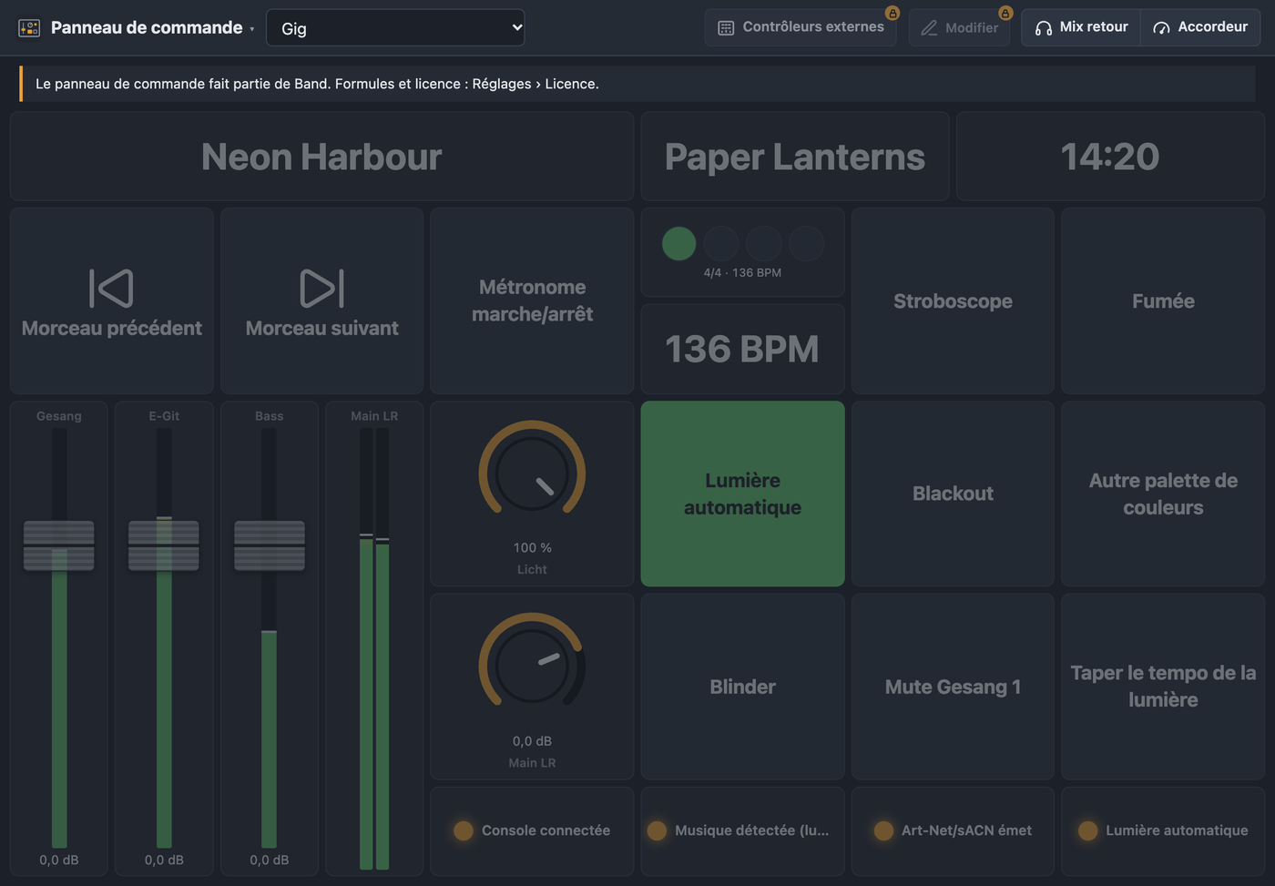This screenshot has height=886, width=1275.
Task: Click the Console connectée status indicator dot
Action: (x=464, y=830)
